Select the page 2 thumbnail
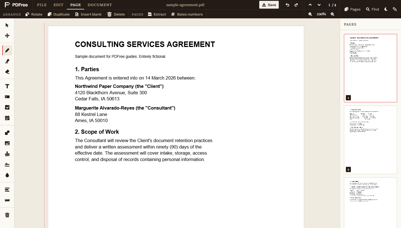The width and height of the screenshot is (401, 228). pyautogui.click(x=370, y=140)
